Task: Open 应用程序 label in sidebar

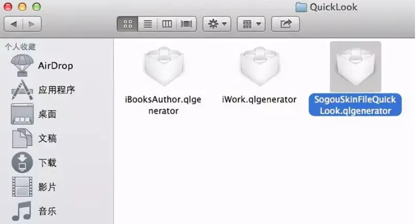Action: click(x=57, y=90)
